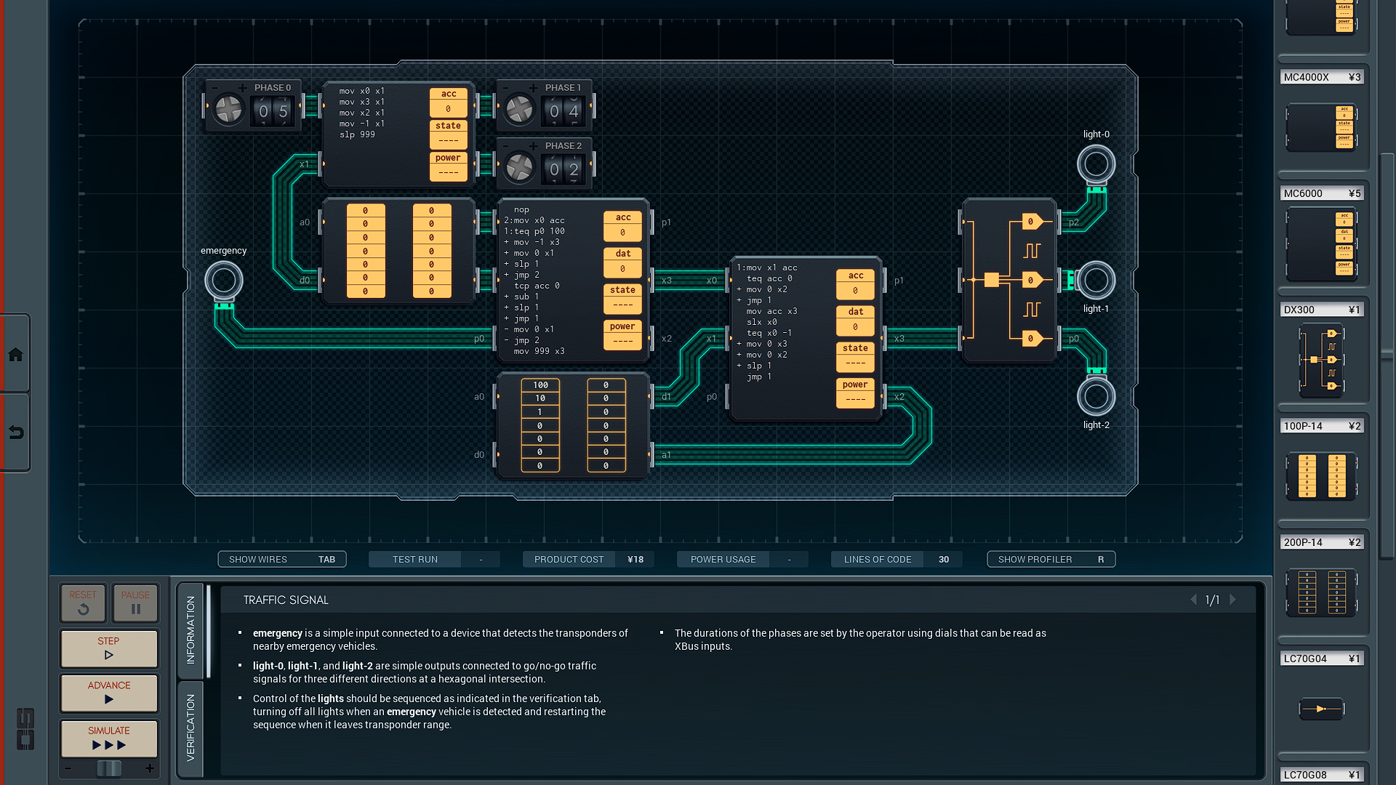Select the MC4000X component part
The height and width of the screenshot is (785, 1396).
tap(1321, 127)
